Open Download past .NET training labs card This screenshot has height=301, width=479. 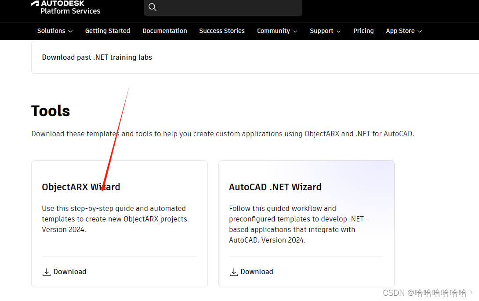pyautogui.click(x=255, y=58)
